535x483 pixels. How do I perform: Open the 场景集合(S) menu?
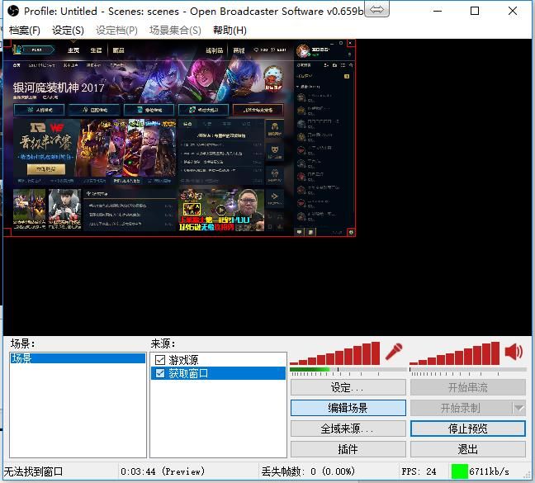coord(175,31)
